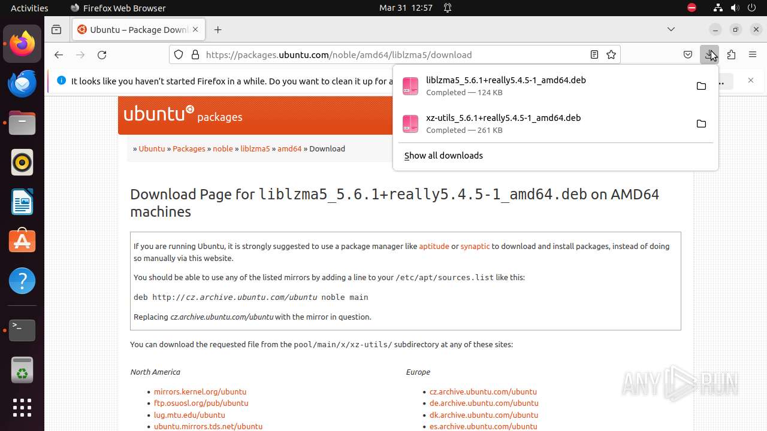Screen dimensions: 767x431
Task: Open system menu via power icon
Action: 751,8
